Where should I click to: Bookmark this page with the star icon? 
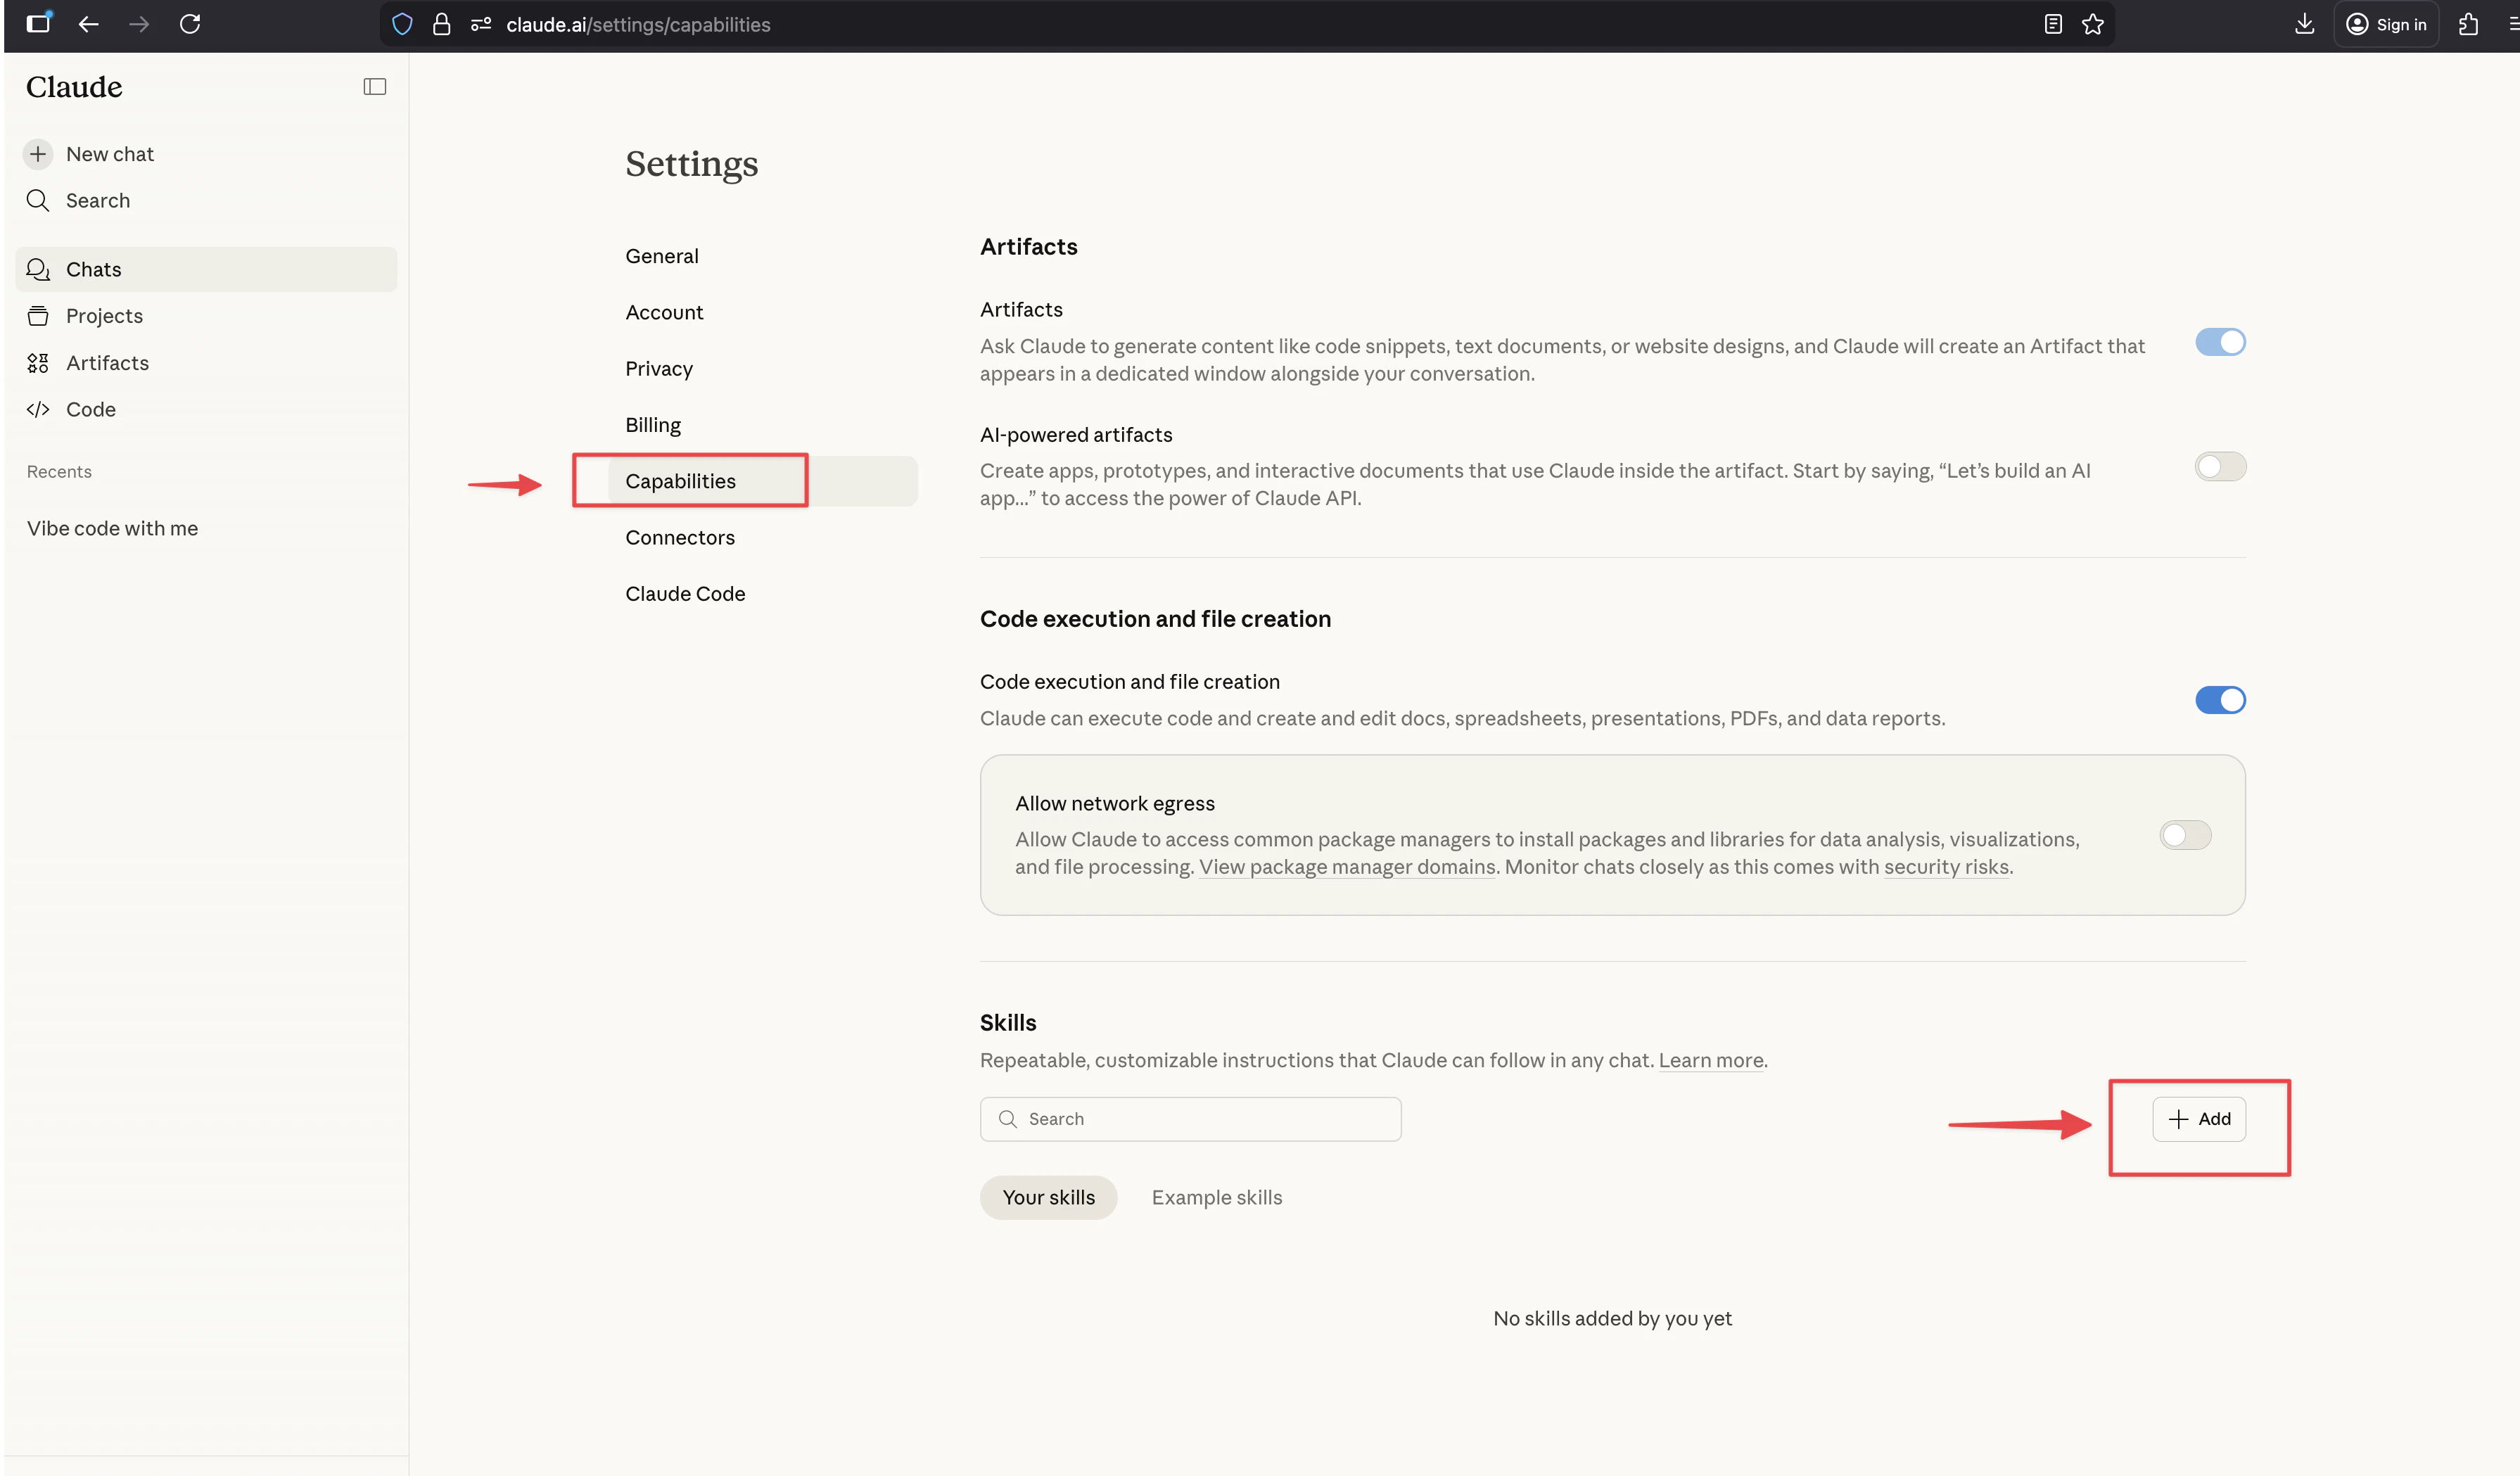2093,24
